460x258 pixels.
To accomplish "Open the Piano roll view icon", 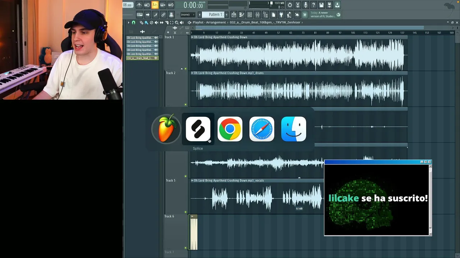I will pos(241,15).
